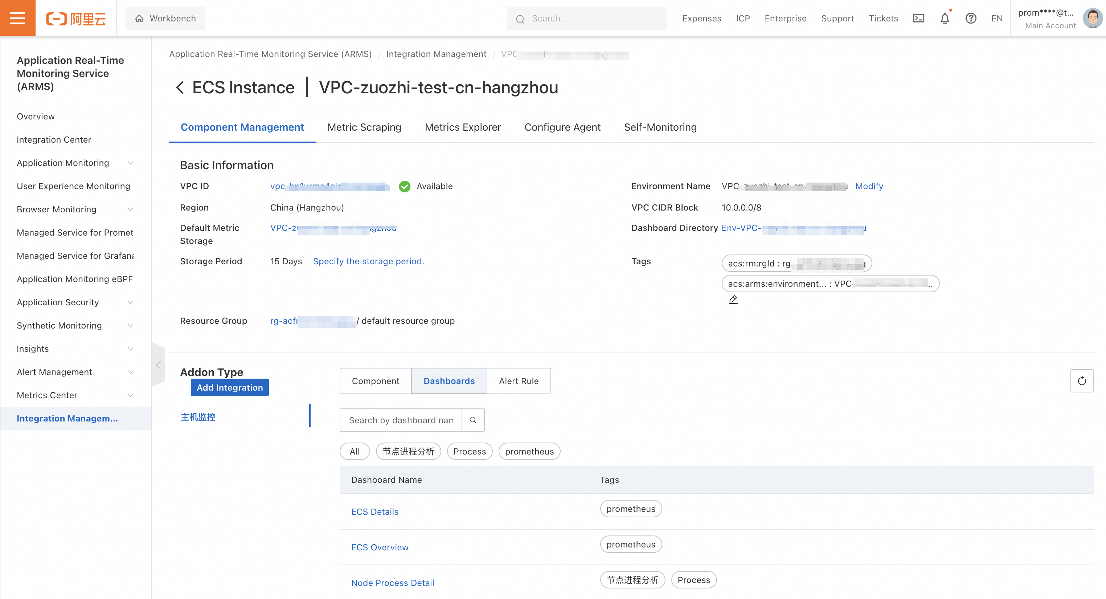The width and height of the screenshot is (1106, 599).
Task: Open the VPC ID link
Action: coord(330,186)
